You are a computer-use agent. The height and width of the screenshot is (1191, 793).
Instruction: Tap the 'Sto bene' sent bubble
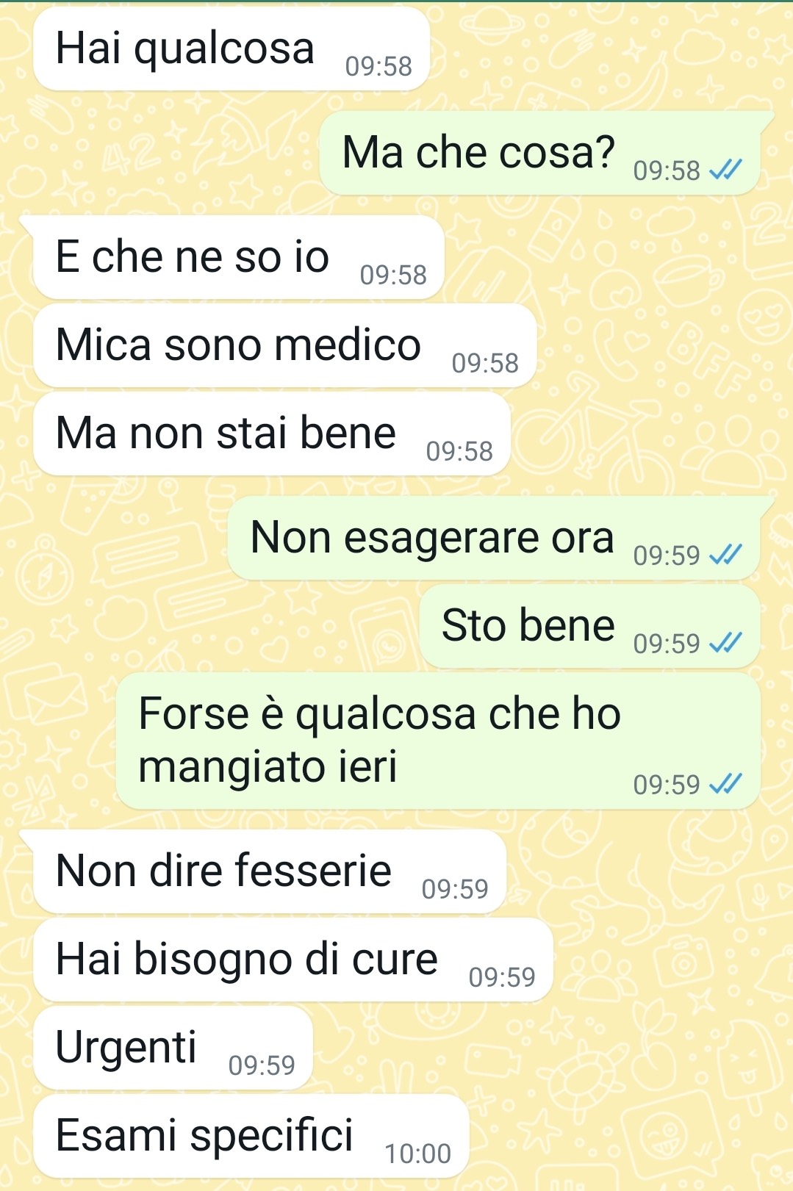pyautogui.click(x=590, y=626)
